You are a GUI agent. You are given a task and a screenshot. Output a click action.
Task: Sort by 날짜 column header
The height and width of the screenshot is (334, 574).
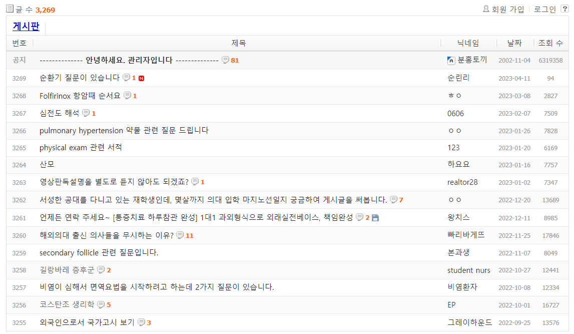[514, 43]
